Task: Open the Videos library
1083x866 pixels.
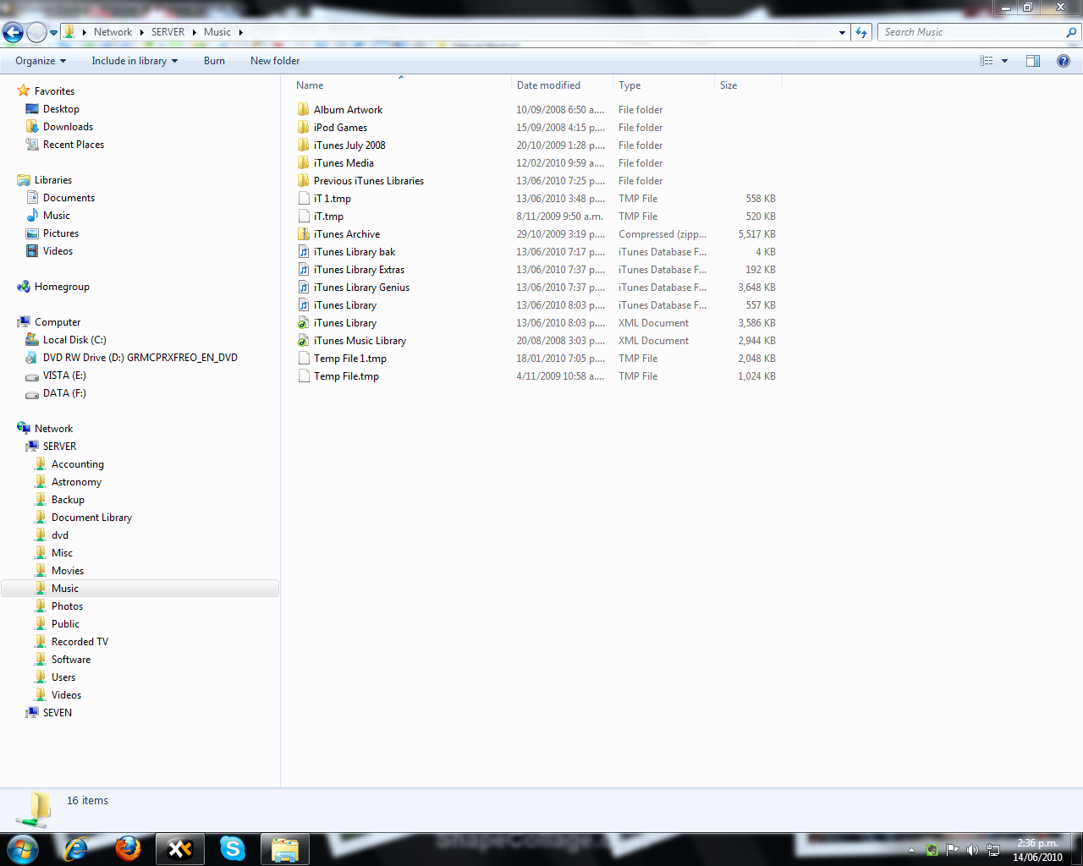Action: 58,251
